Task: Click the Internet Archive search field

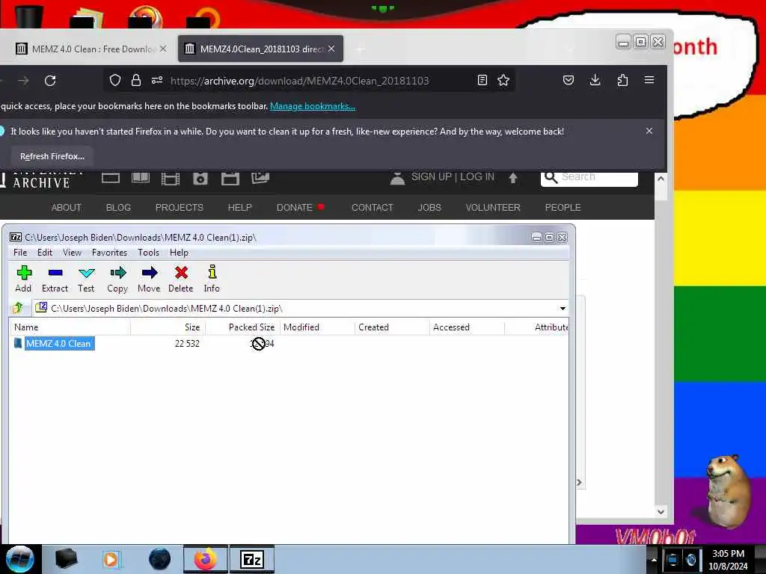Action: click(589, 178)
